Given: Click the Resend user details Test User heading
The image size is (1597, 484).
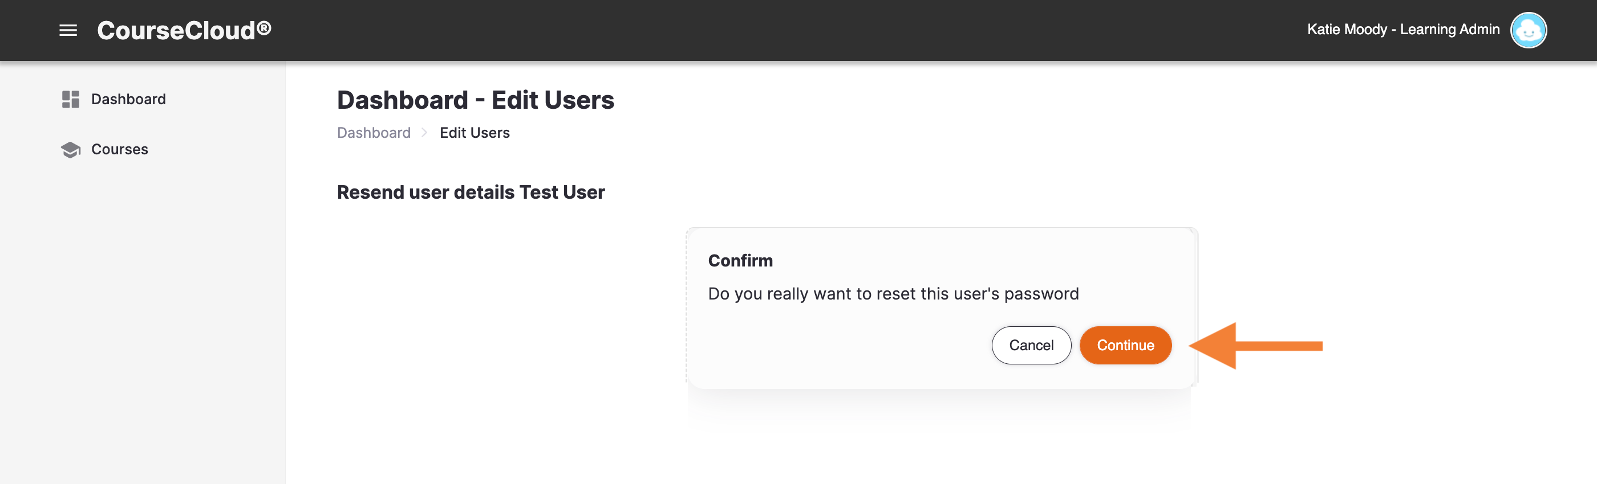Looking at the screenshot, I should [x=471, y=192].
